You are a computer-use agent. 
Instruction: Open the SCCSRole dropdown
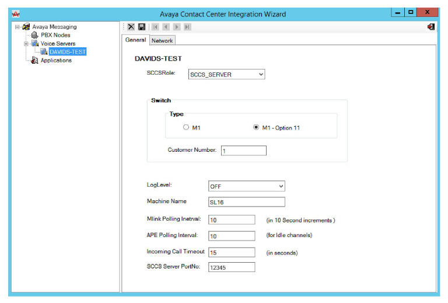tap(261, 74)
